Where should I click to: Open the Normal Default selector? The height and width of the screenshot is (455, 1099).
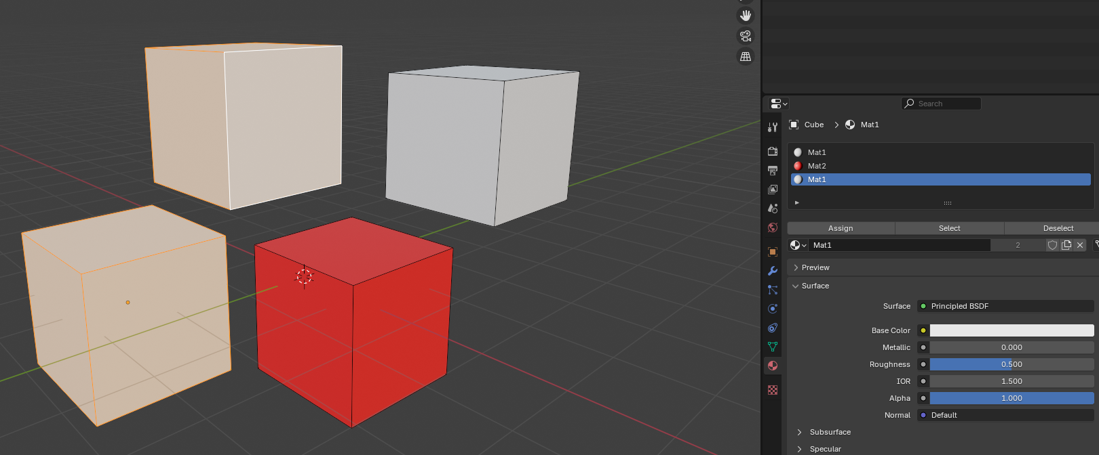tap(1005, 415)
